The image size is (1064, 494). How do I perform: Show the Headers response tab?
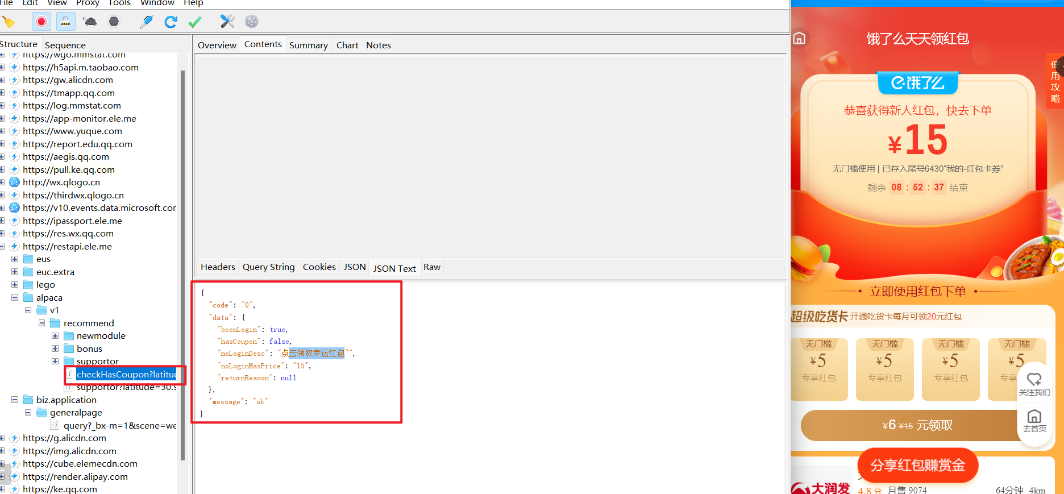point(218,267)
